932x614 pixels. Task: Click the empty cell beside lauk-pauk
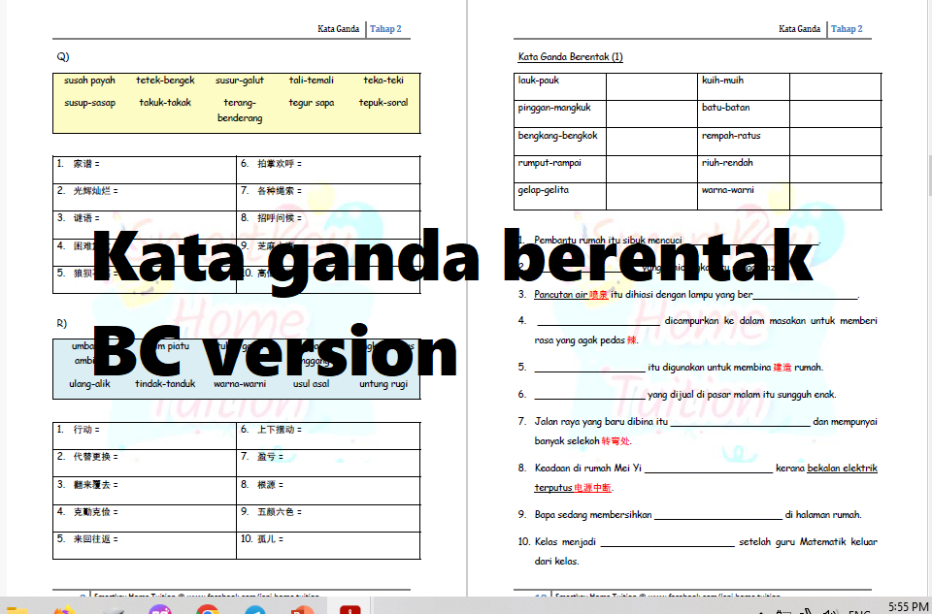click(x=653, y=86)
